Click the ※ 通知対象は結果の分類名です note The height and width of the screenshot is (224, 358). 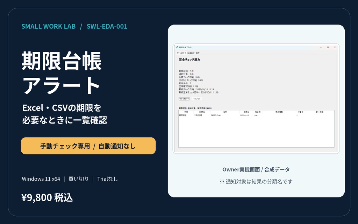click(x=256, y=182)
